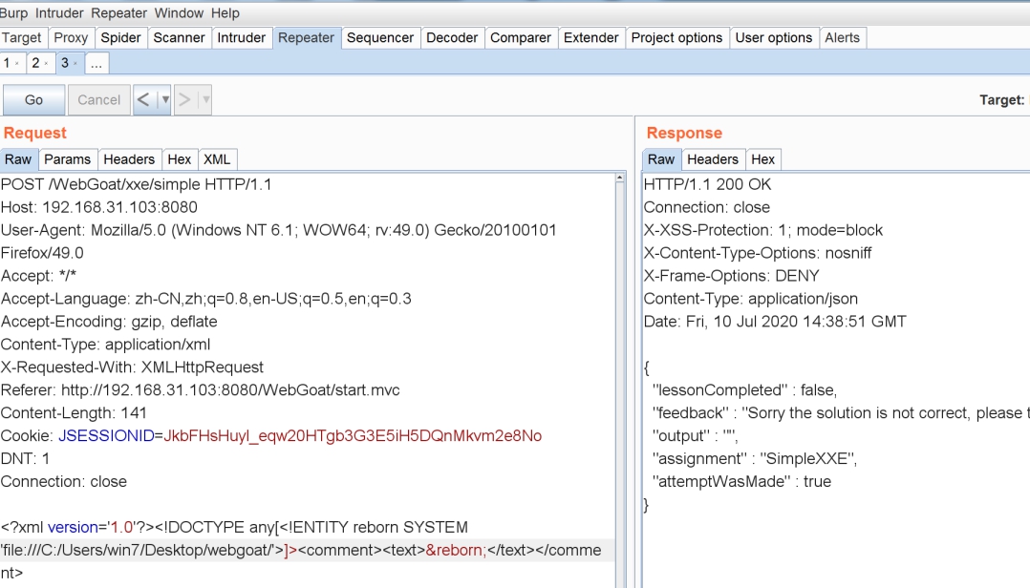
Task: Click the 'X-Requested-With: XMLHttpRequest' line
Action: [132, 367]
